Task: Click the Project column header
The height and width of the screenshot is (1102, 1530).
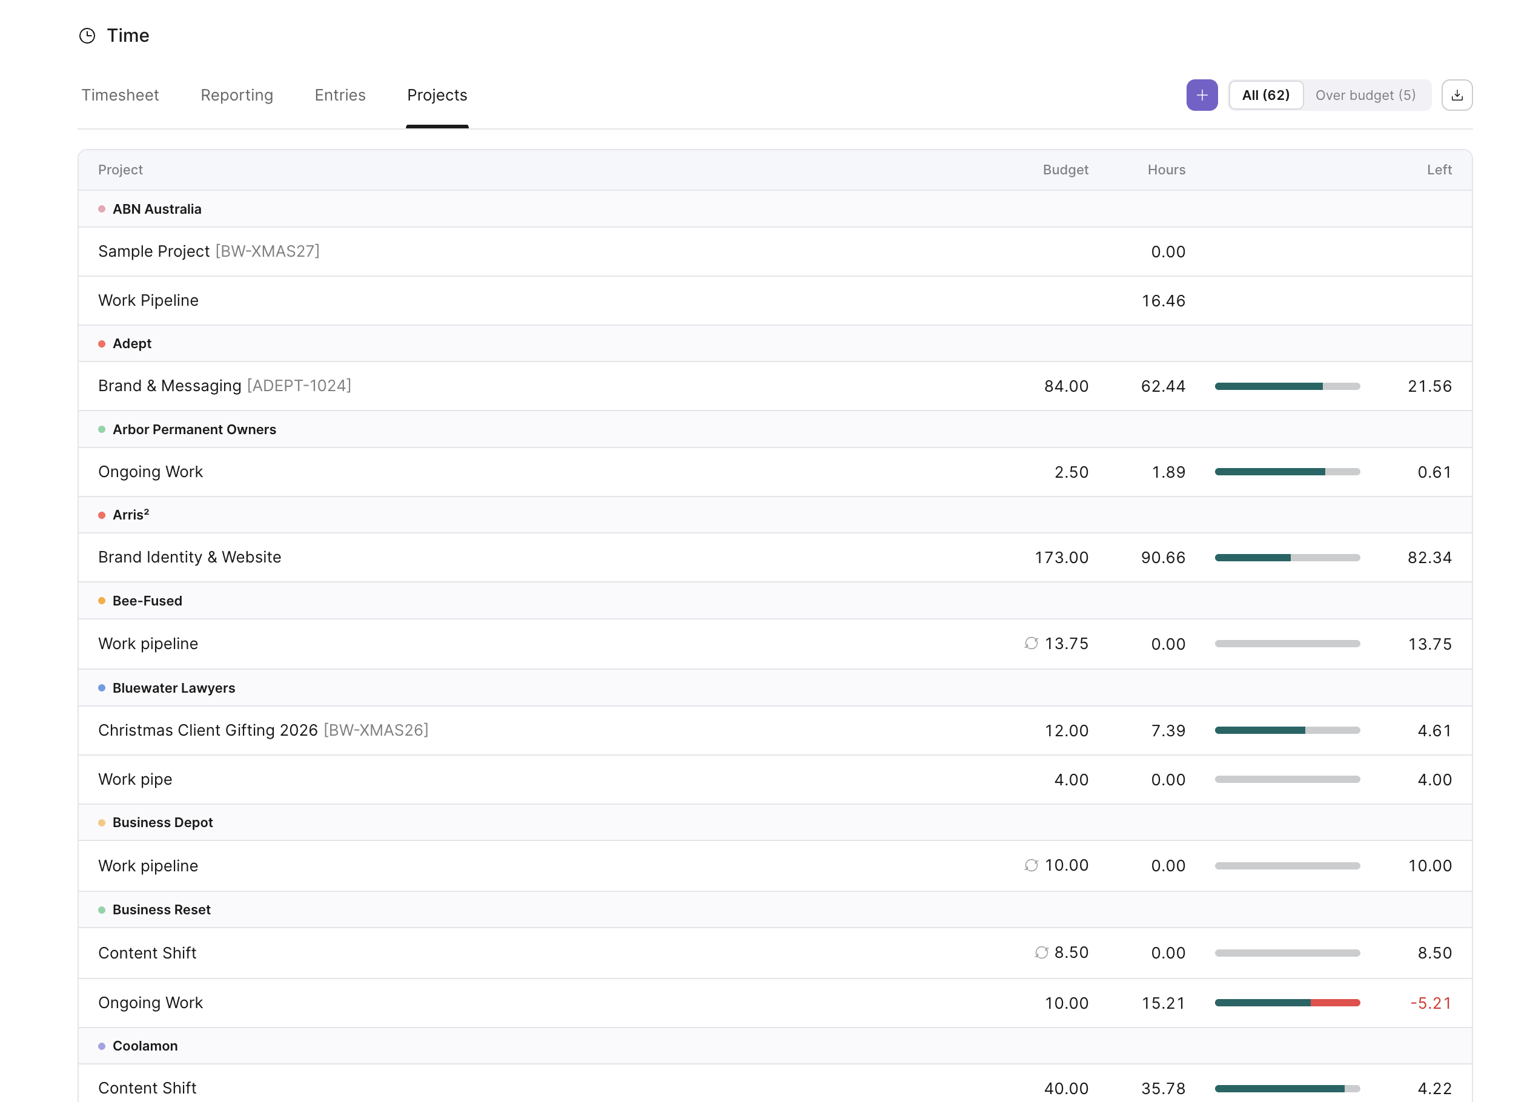Action: pos(120,170)
